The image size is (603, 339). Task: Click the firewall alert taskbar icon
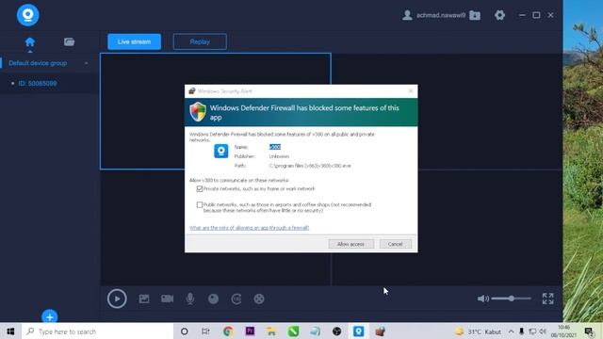pyautogui.click(x=381, y=331)
